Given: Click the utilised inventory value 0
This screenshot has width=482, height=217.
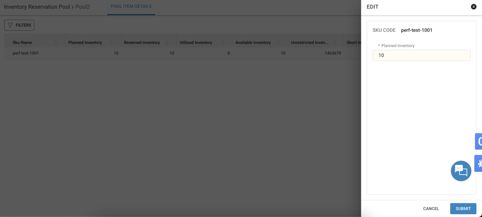Looking at the screenshot, I should 228,53.
